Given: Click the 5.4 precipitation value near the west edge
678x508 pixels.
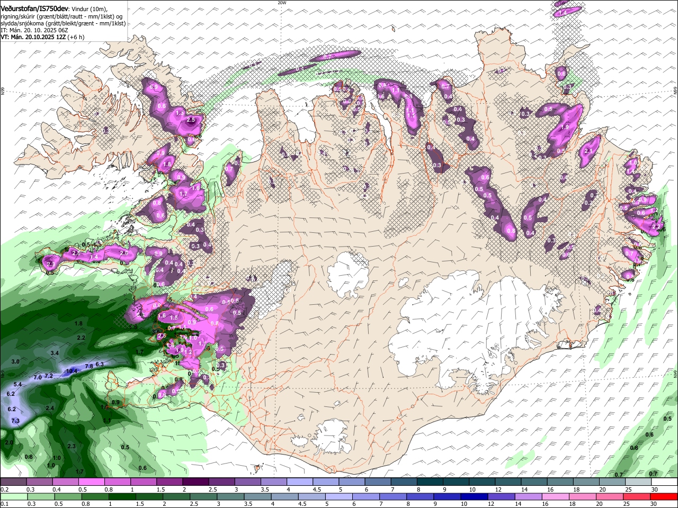Looking at the screenshot, I should click(17, 384).
